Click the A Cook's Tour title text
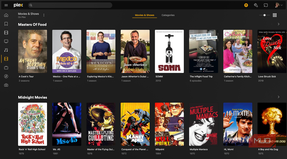Image resolution: width=287 pixels, height=159 pixels. [26, 77]
